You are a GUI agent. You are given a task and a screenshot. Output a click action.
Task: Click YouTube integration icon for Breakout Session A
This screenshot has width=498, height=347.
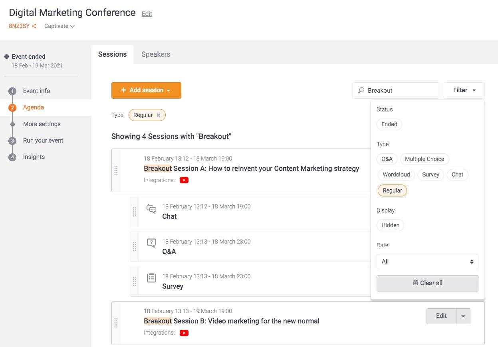184,180
